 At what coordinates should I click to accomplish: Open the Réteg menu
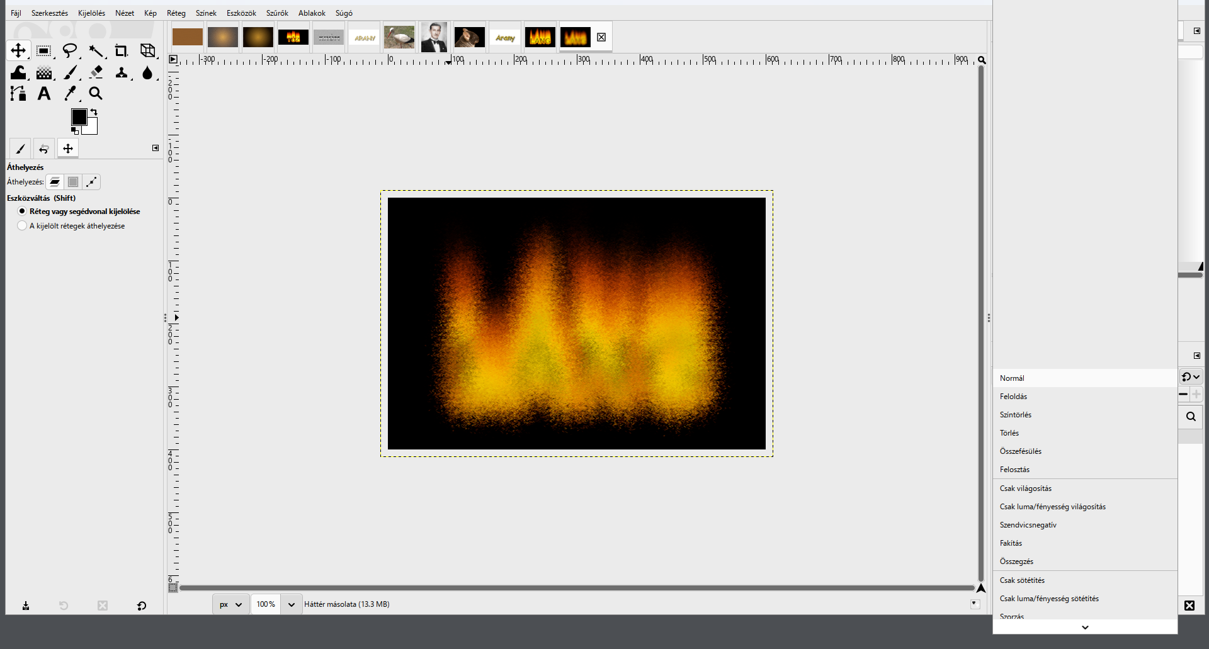[176, 13]
